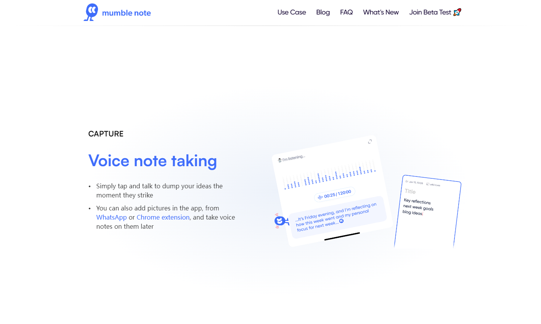This screenshot has width=541, height=324.
Task: Click the waveform icon in the recording timer pill
Action: click(x=320, y=196)
